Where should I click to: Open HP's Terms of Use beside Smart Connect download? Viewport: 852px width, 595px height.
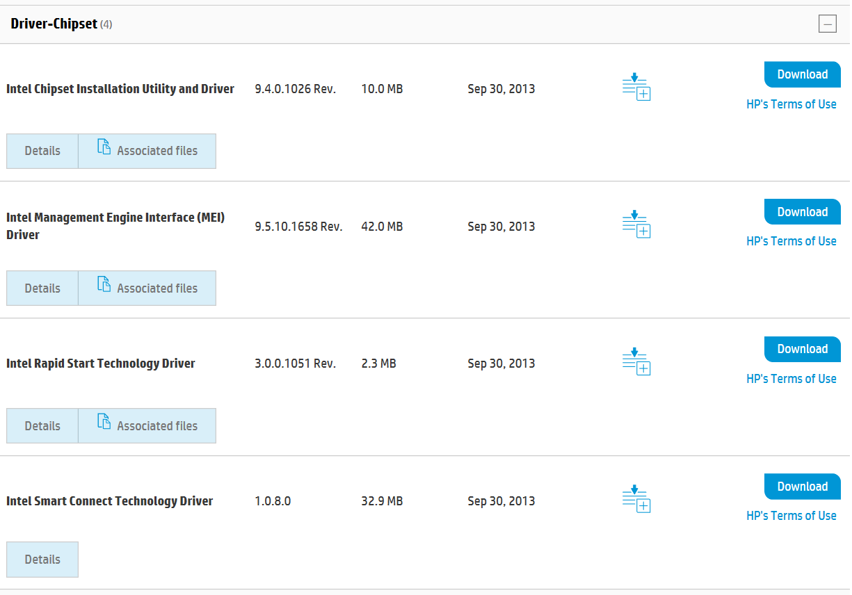pyautogui.click(x=791, y=515)
